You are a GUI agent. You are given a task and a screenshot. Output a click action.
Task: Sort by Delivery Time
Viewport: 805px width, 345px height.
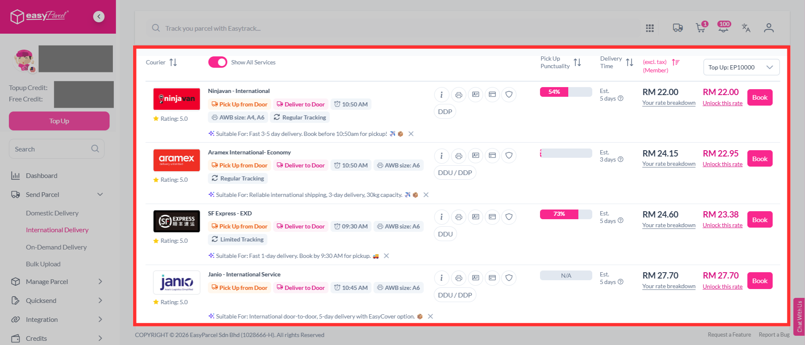point(630,62)
